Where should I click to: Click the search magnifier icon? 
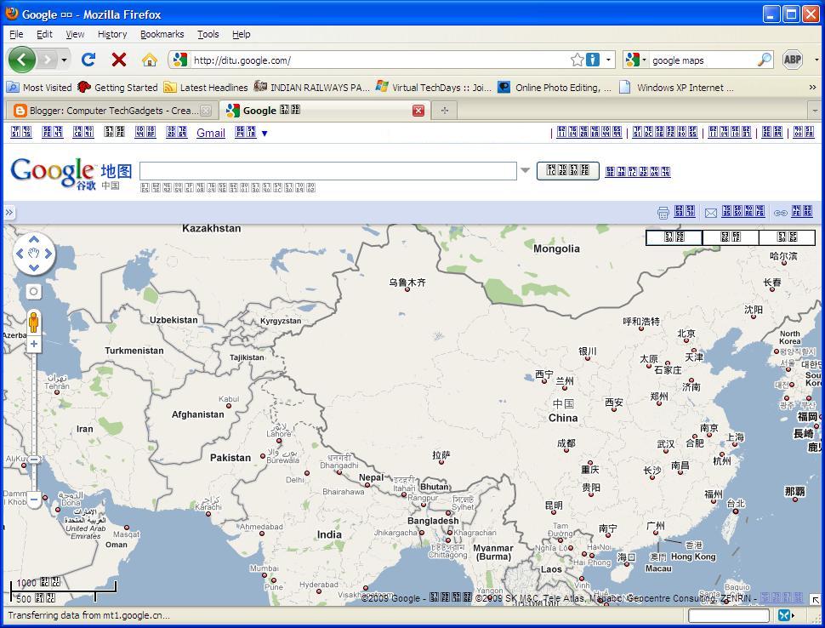pyautogui.click(x=765, y=60)
